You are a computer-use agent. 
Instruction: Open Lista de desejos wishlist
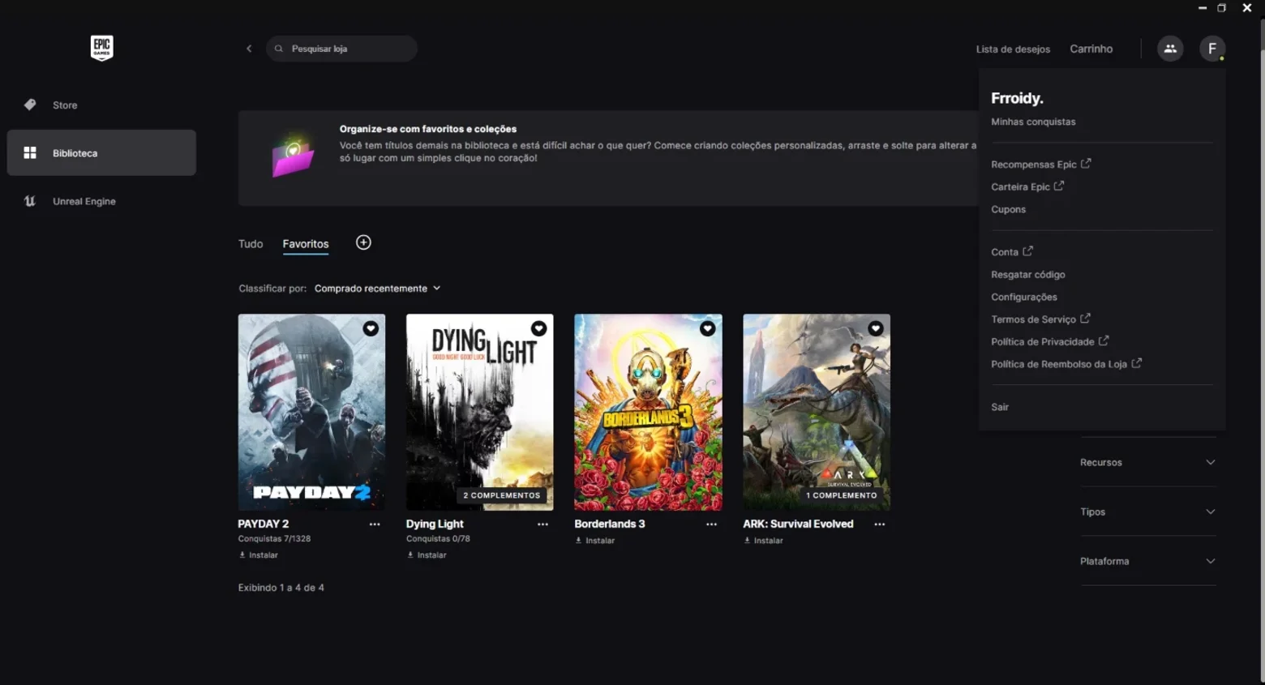pos(1013,49)
